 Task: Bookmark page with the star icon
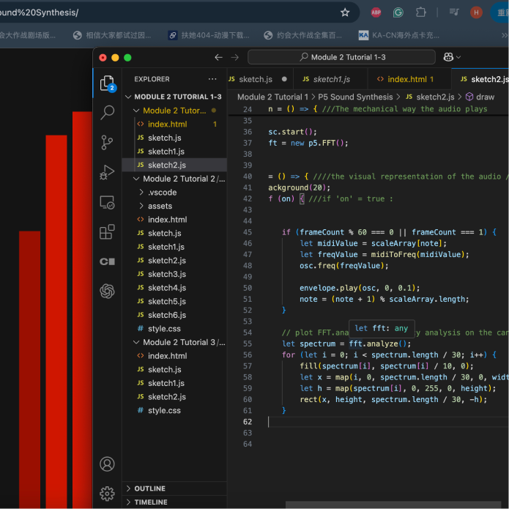tap(345, 12)
